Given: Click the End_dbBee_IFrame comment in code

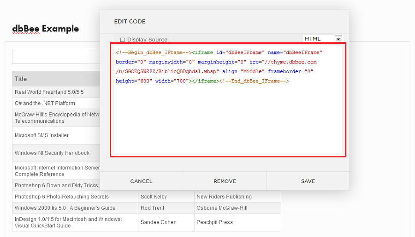Looking at the screenshot, I should point(254,81).
